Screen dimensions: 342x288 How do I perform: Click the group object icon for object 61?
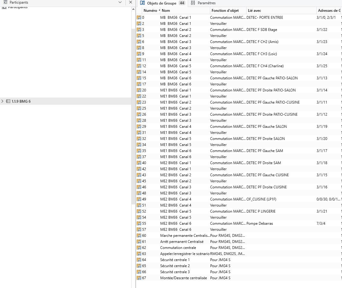(x=139, y=242)
